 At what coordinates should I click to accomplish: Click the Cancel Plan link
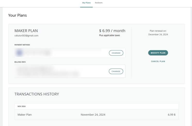(158, 61)
